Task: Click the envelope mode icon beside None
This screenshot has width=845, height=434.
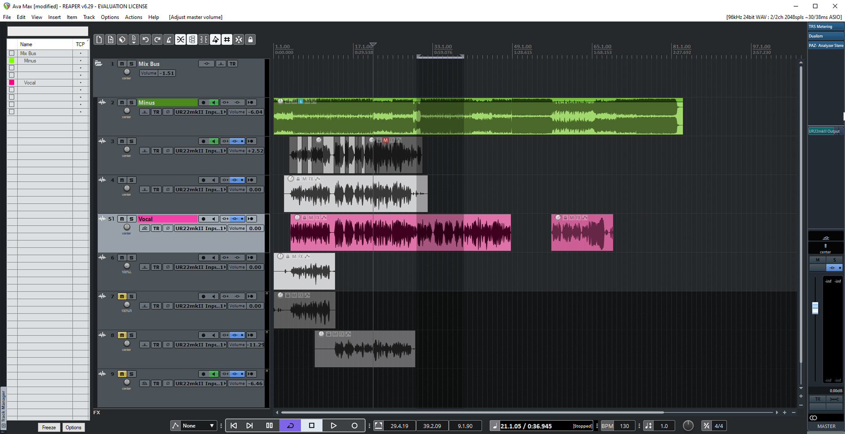Action: point(176,426)
